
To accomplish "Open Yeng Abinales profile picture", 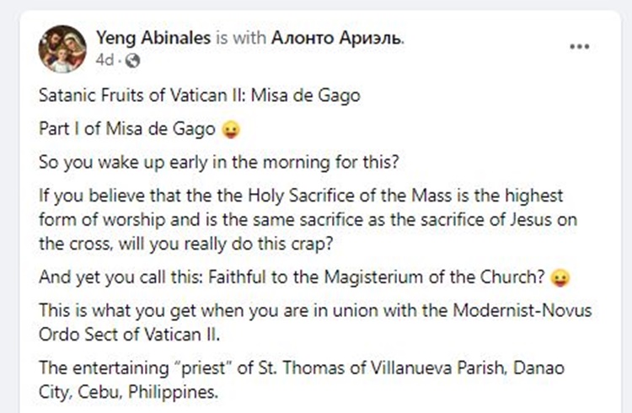I will click(62, 49).
